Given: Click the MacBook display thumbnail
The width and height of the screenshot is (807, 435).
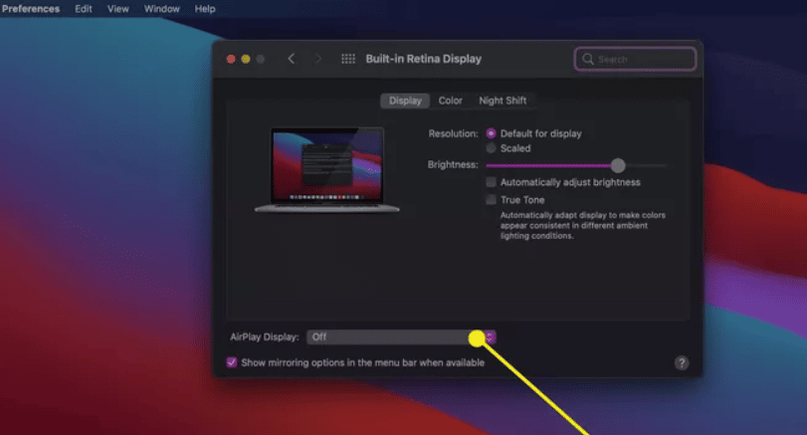Looking at the screenshot, I should pyautogui.click(x=327, y=170).
